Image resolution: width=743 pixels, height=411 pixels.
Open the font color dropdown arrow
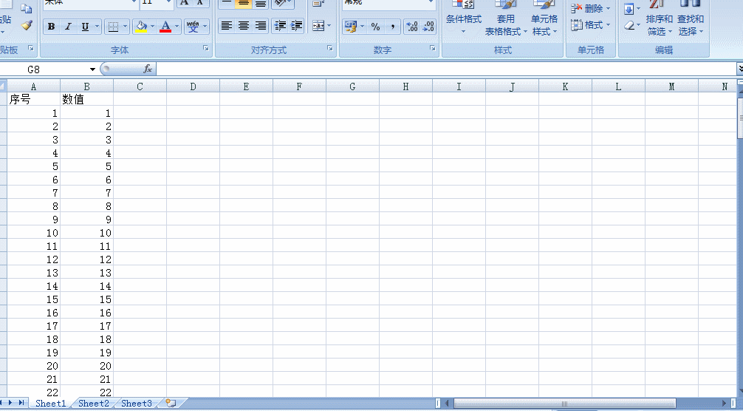[177, 26]
